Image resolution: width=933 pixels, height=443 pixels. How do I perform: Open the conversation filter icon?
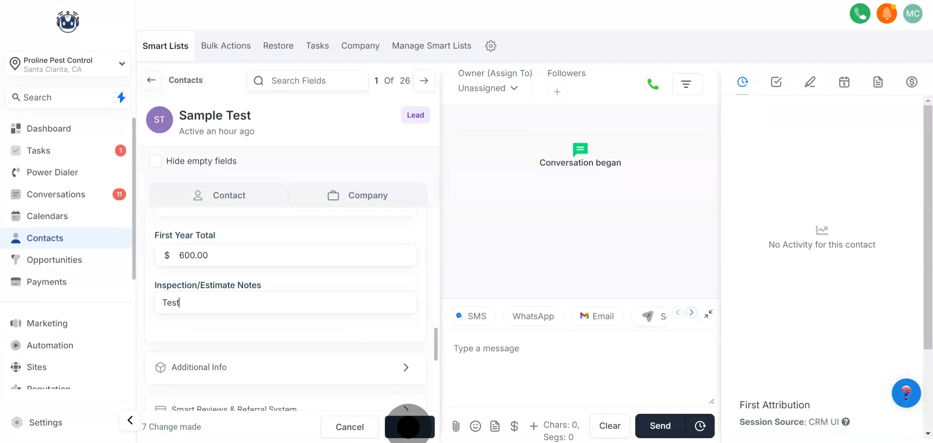(x=687, y=84)
